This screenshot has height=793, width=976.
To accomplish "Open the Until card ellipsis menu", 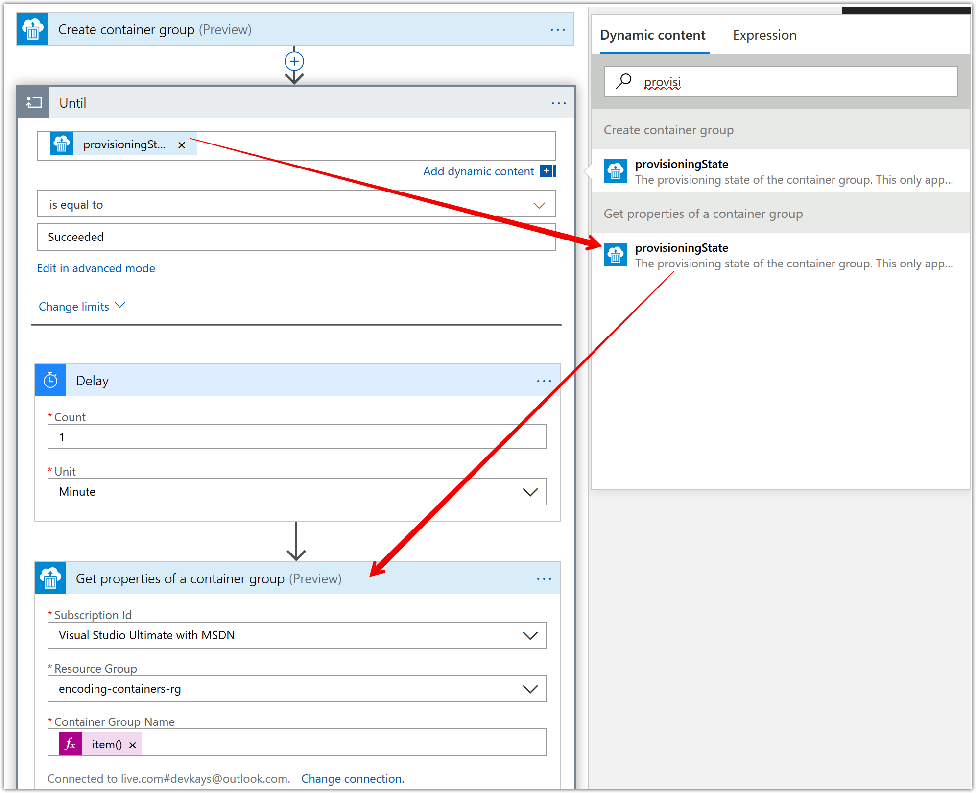I will 559,103.
